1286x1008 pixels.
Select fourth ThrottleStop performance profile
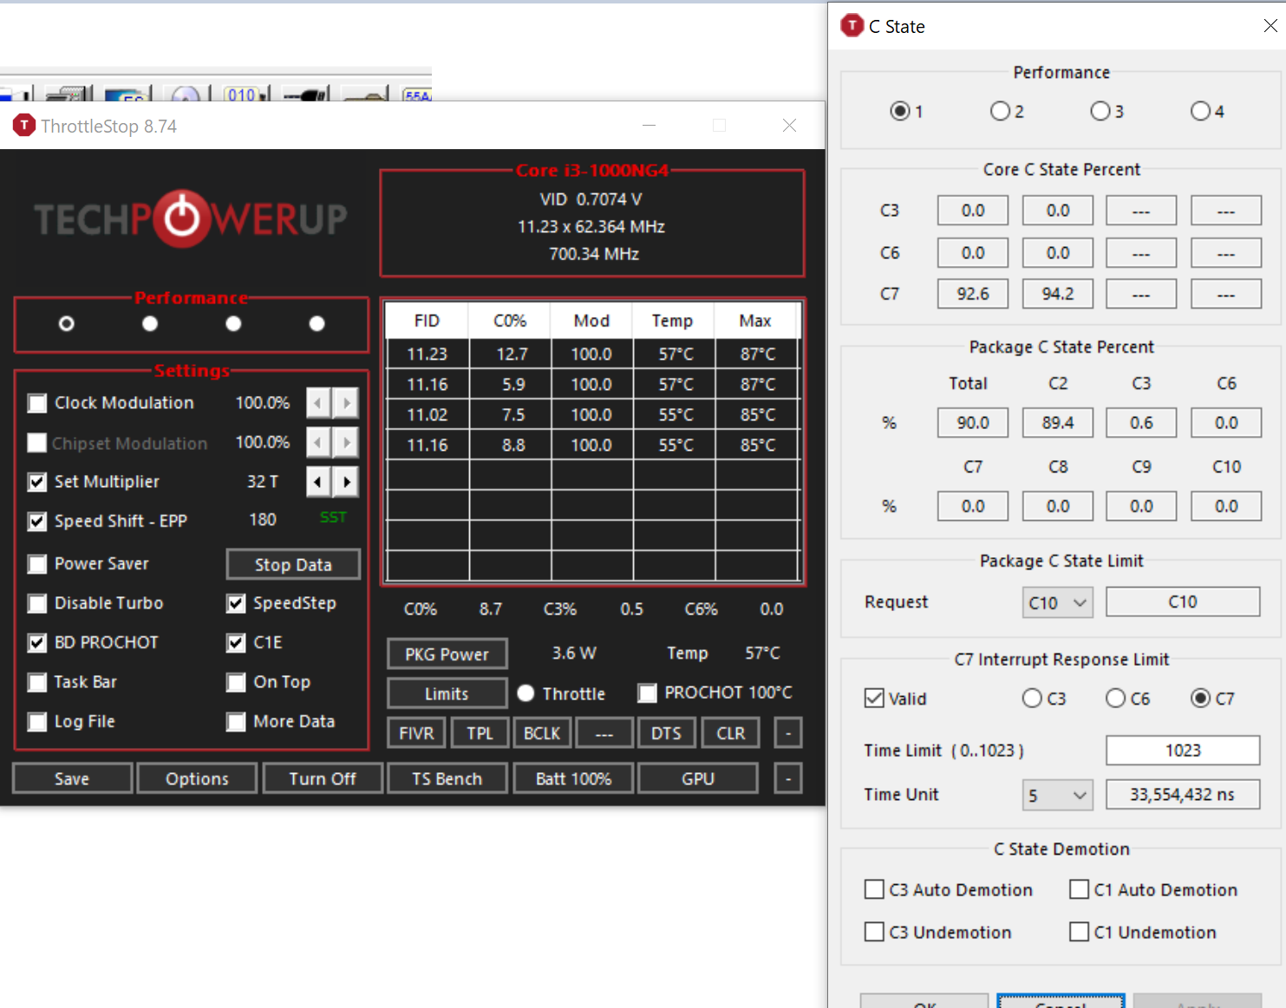[317, 323]
